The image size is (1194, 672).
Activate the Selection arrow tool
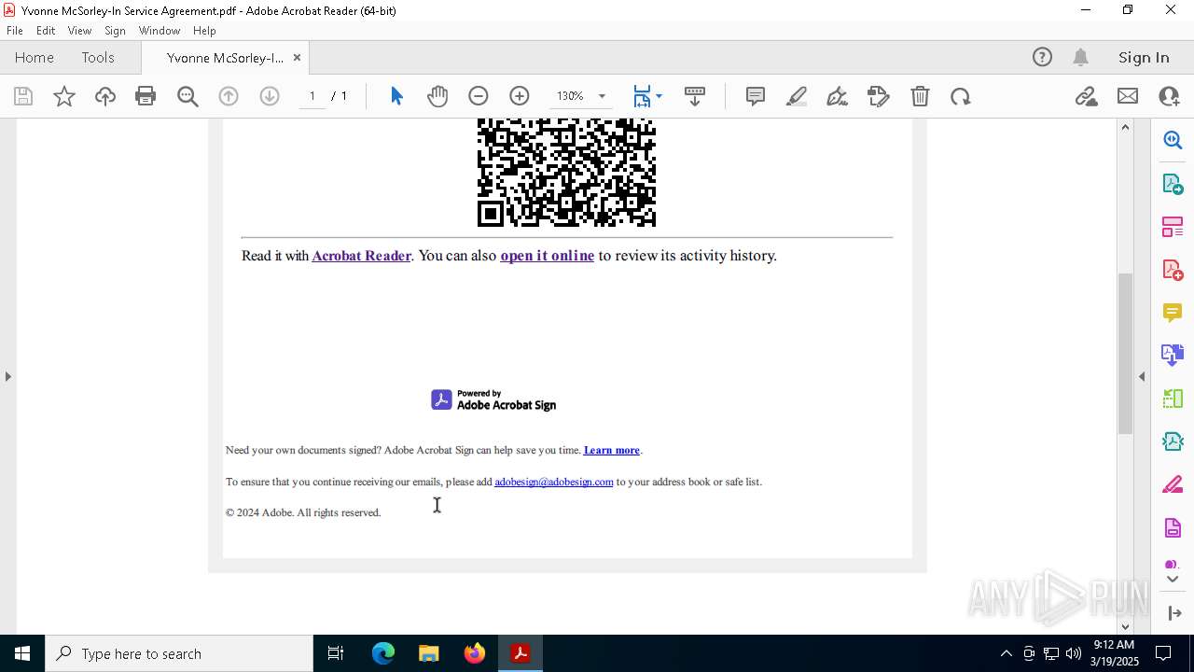click(396, 96)
